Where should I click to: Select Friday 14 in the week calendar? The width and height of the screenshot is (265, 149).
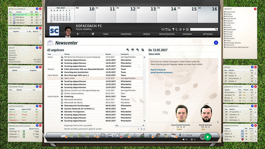click(x=167, y=15)
